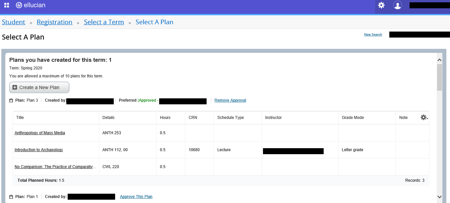The image size is (450, 203).
Task: Open the apps grid menu icon
Action: pyautogui.click(x=7, y=5)
